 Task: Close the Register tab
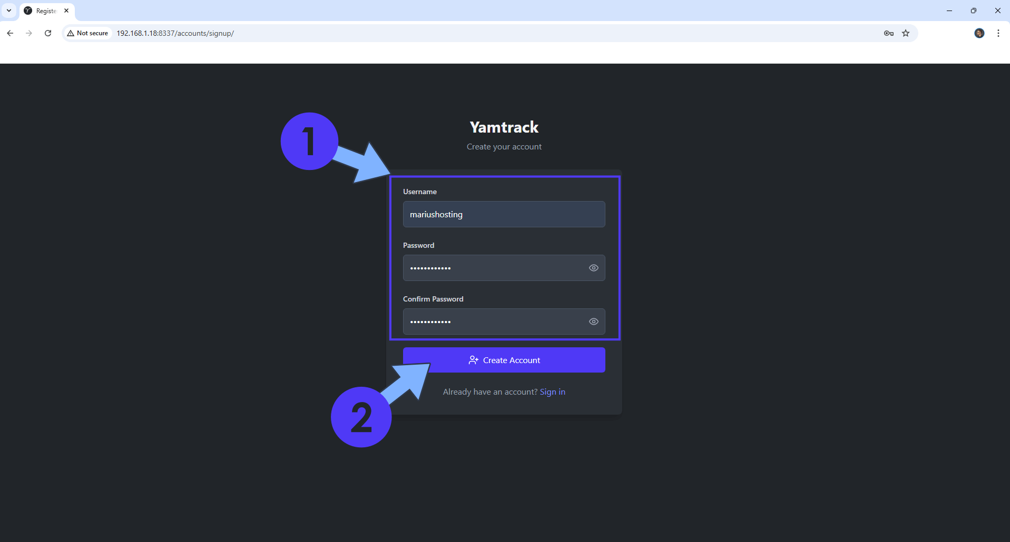(x=66, y=11)
